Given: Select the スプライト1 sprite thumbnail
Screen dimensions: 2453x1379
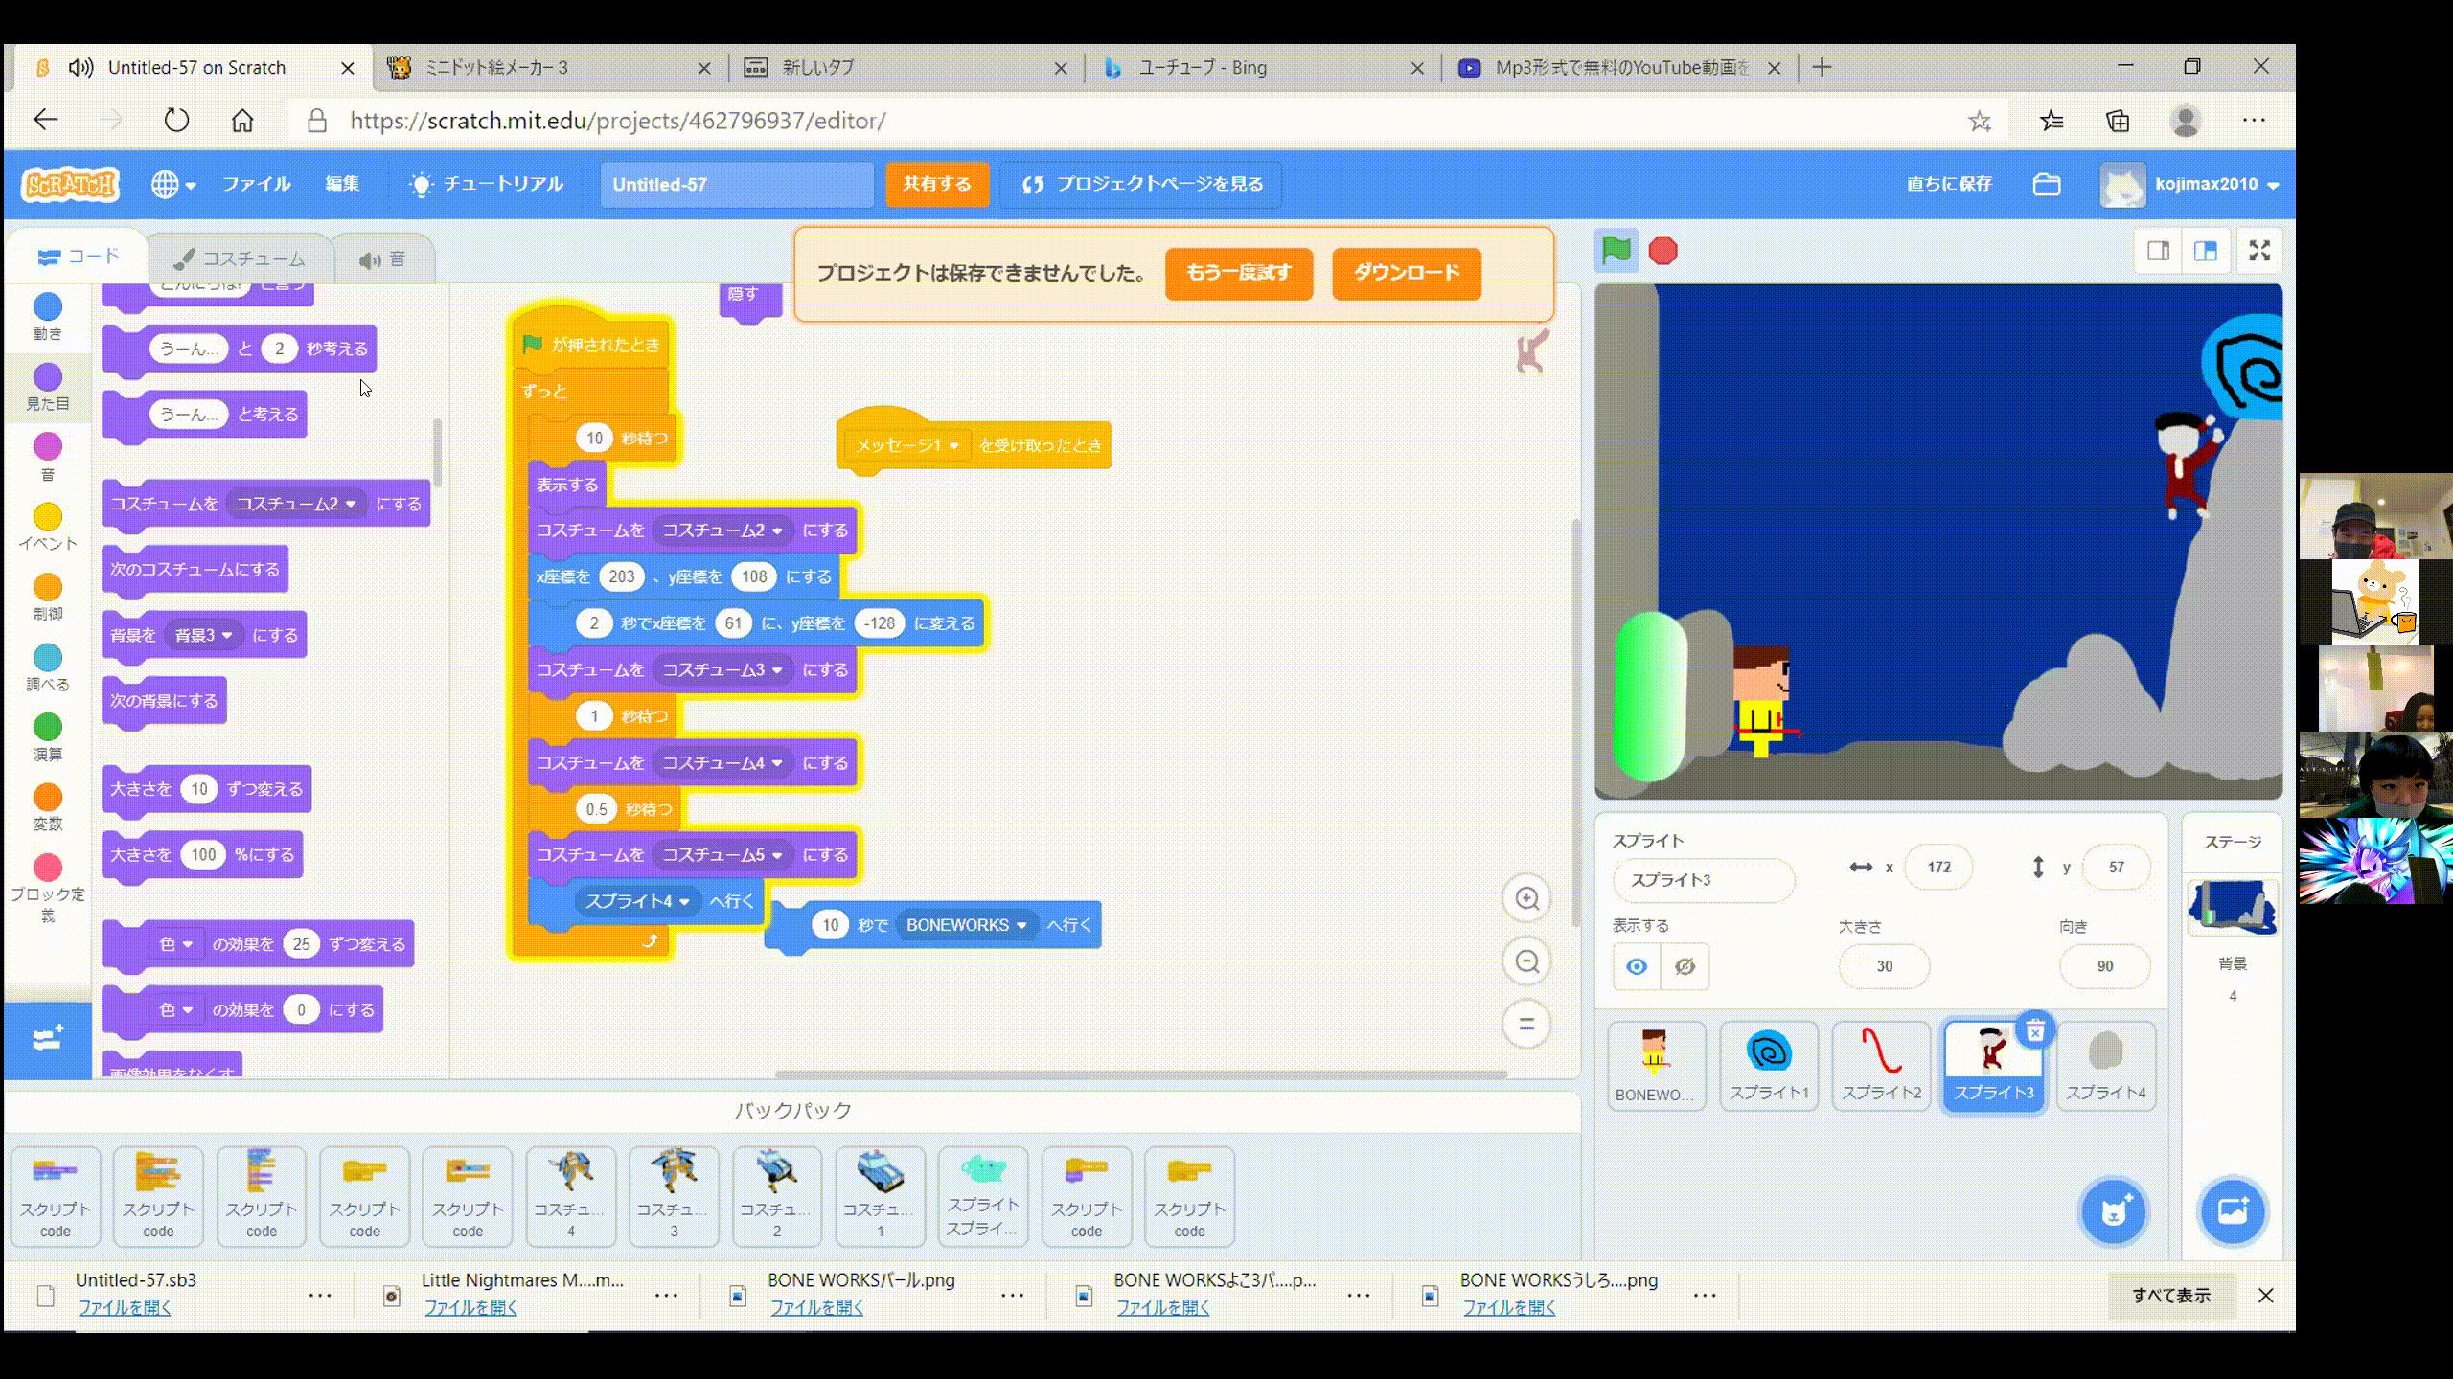Looking at the screenshot, I should pyautogui.click(x=1769, y=1066).
